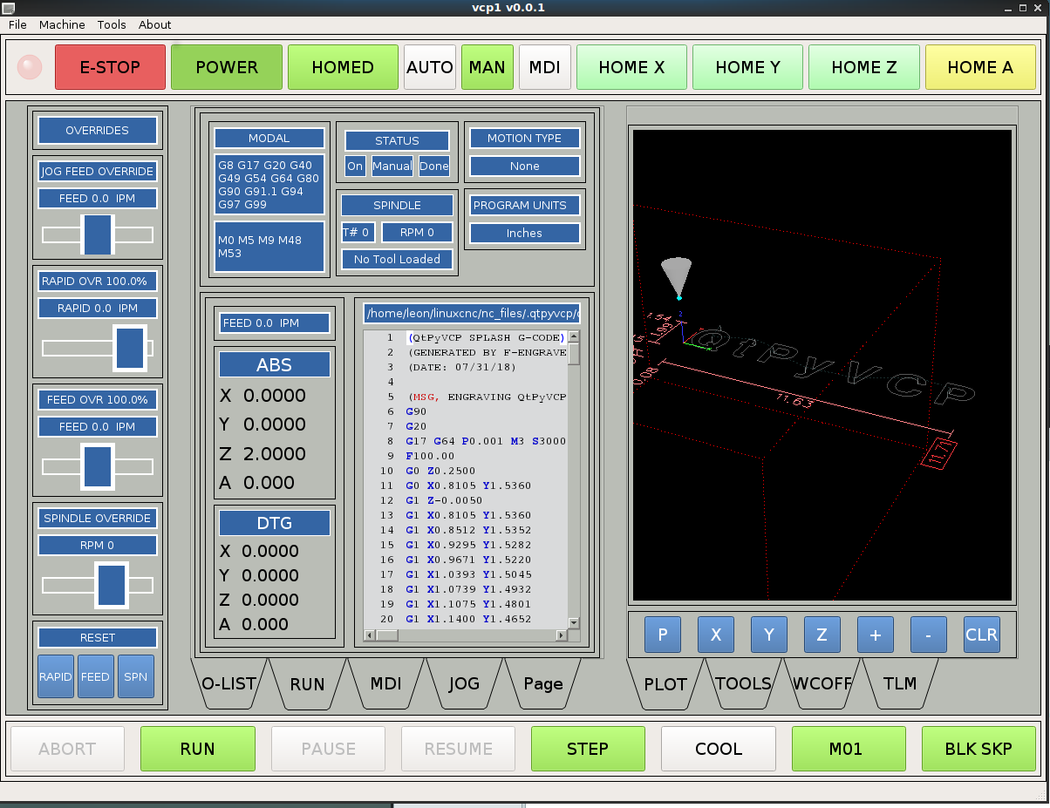Open the Page tab
Image resolution: width=1050 pixels, height=808 pixels.
click(x=542, y=683)
